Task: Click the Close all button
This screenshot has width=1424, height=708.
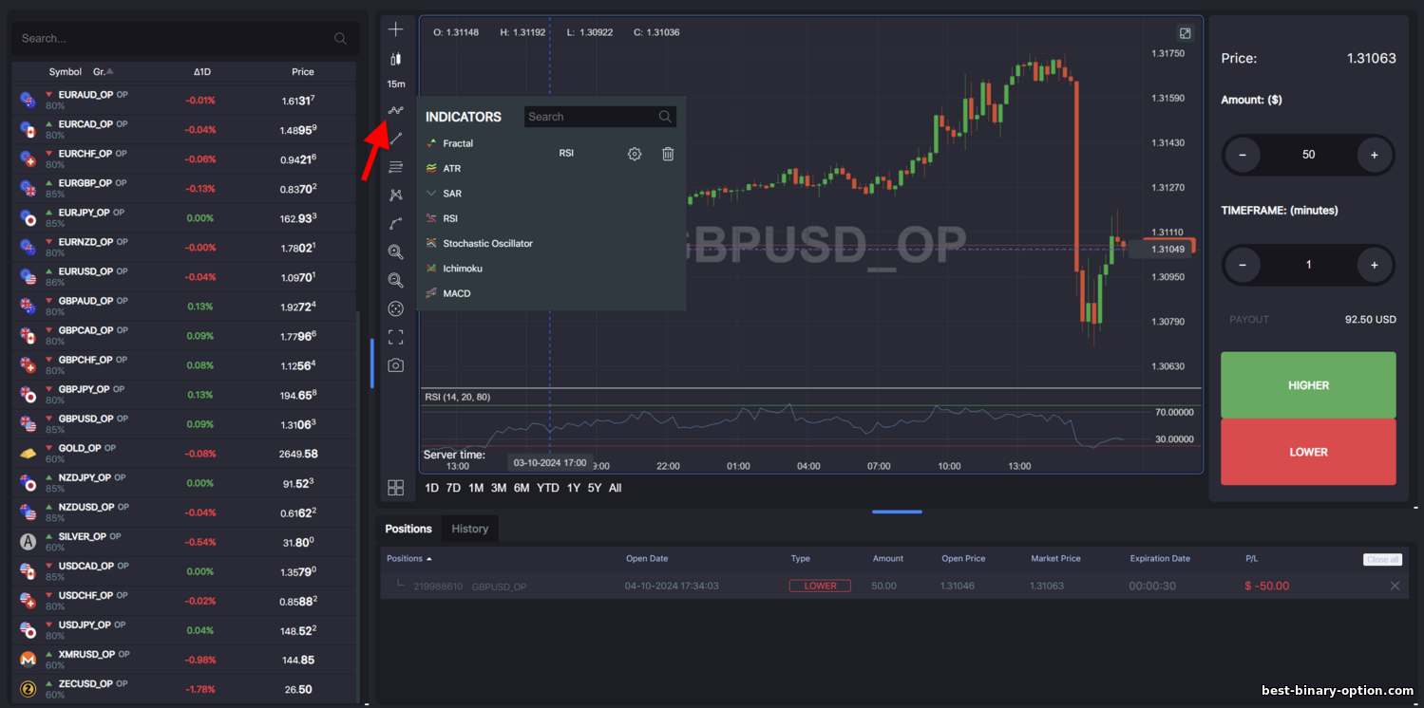Action: (x=1382, y=560)
